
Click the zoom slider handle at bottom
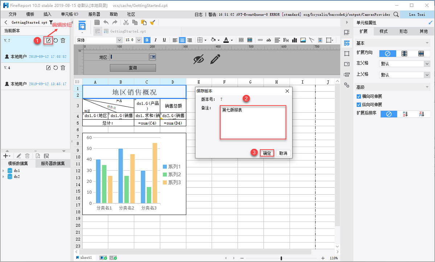(282, 258)
